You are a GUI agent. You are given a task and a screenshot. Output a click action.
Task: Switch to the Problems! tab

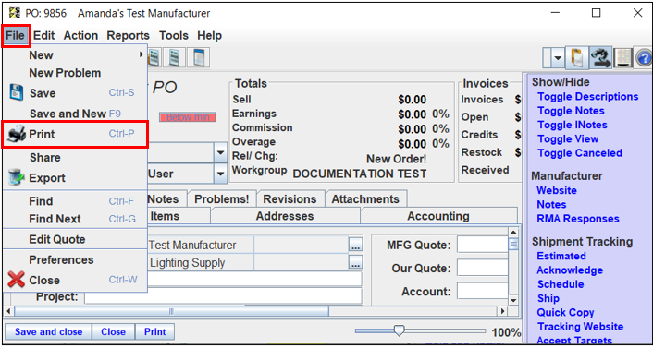(222, 199)
